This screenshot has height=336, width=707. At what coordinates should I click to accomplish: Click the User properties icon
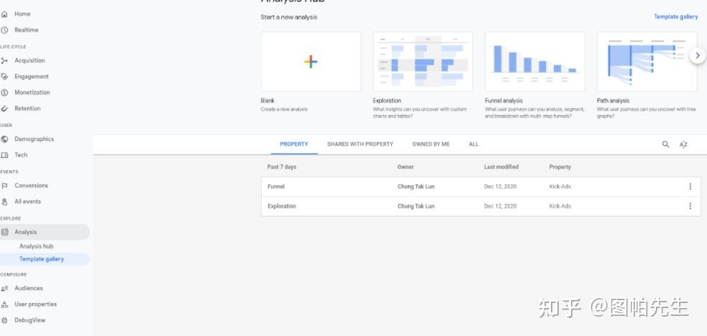coord(4,304)
